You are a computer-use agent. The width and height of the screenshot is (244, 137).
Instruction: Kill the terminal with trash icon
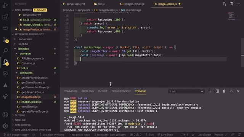pos(224,91)
